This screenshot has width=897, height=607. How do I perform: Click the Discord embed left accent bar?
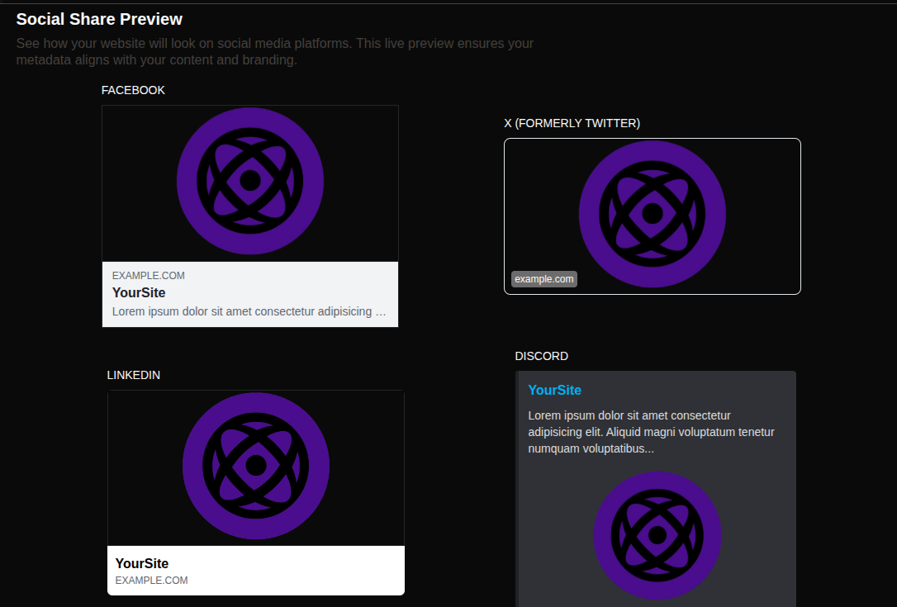click(516, 489)
